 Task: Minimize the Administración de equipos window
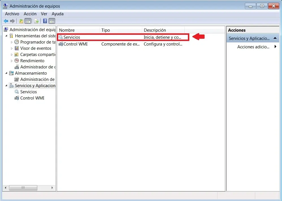(250, 6)
